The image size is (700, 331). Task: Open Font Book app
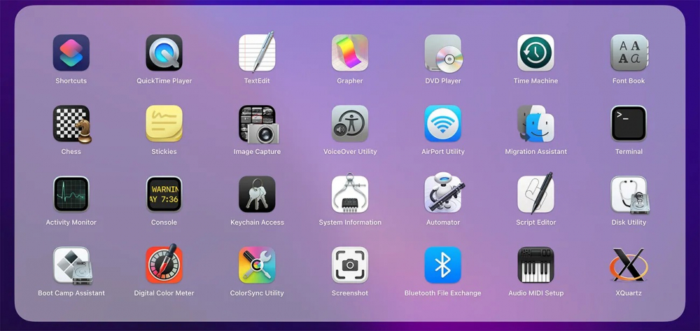pyautogui.click(x=629, y=53)
